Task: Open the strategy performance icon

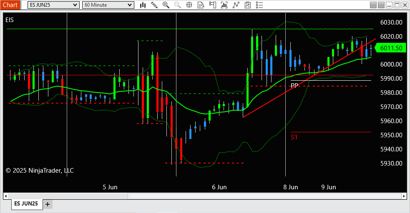Action: 248,5
